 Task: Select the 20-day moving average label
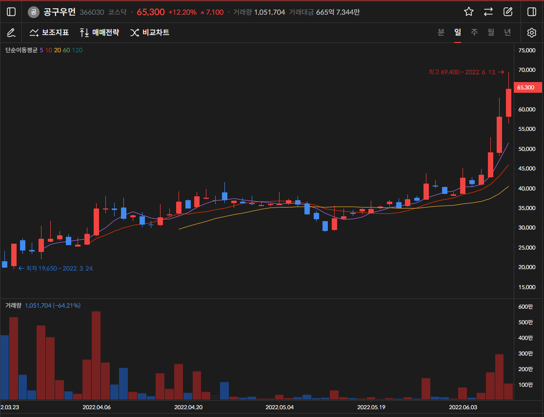pos(58,50)
